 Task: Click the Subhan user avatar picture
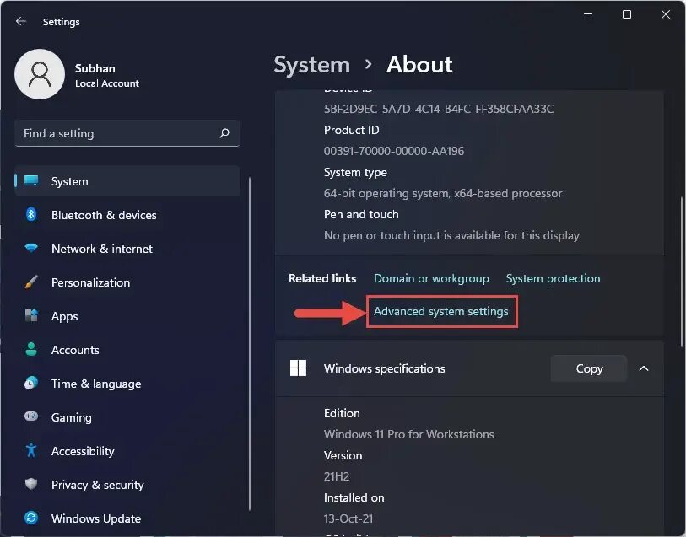(40, 74)
